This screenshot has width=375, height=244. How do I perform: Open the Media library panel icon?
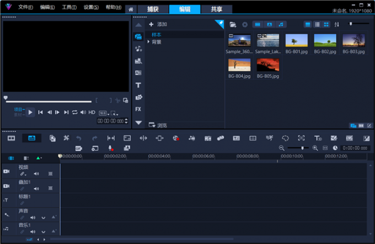(x=138, y=36)
